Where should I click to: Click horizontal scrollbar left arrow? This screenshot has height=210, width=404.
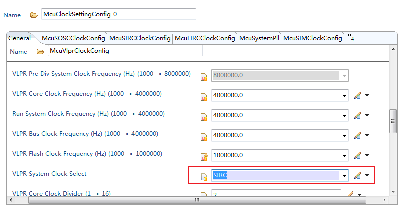tap(11, 200)
